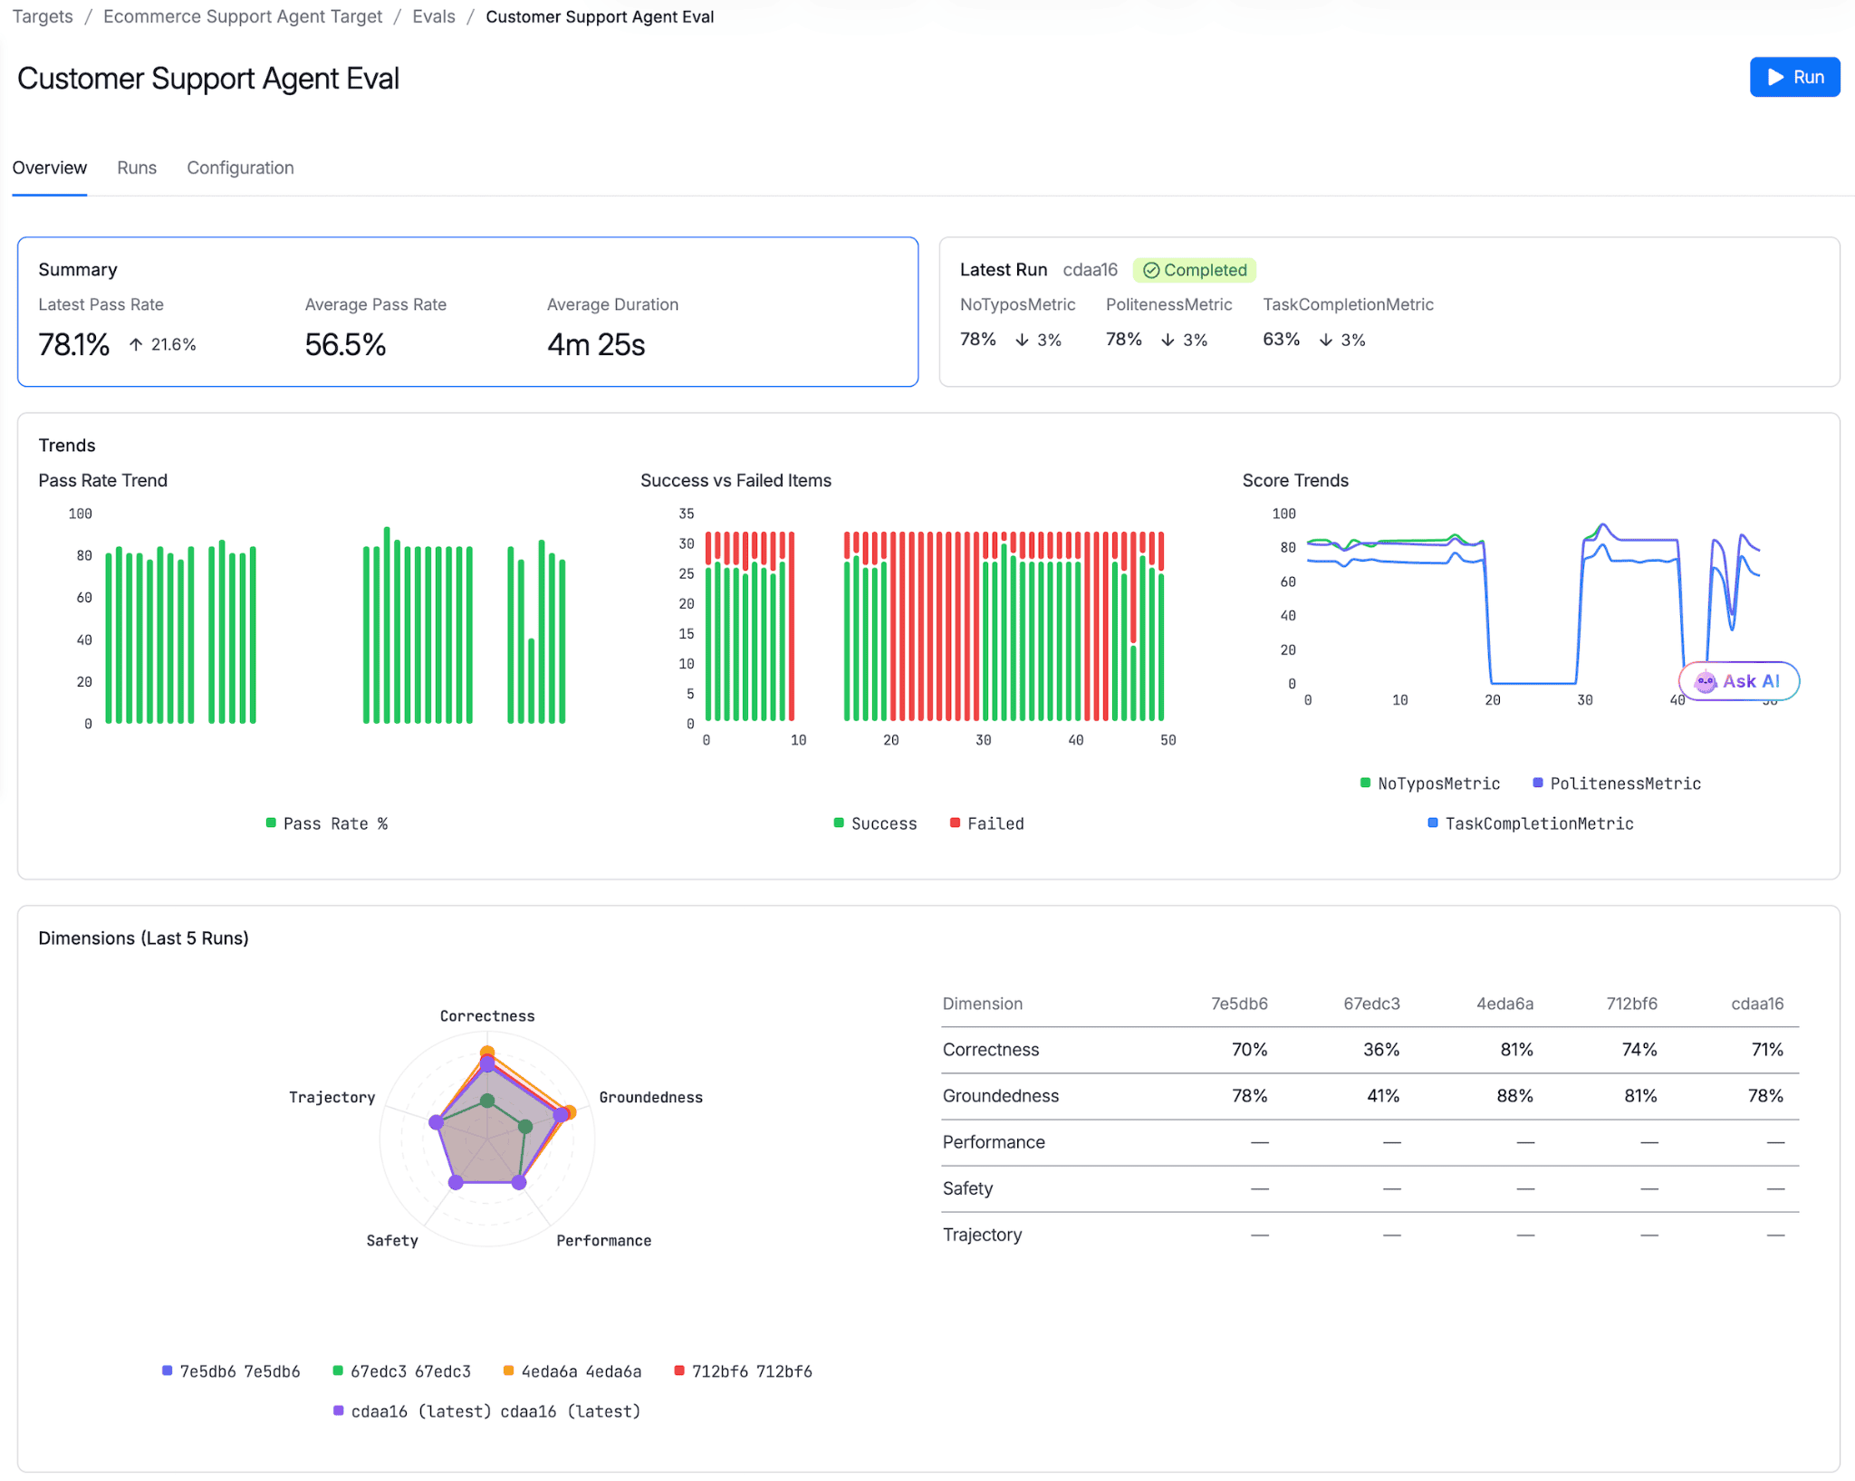Click the Success vs Failed Items title
This screenshot has width=1855, height=1481.
click(735, 481)
